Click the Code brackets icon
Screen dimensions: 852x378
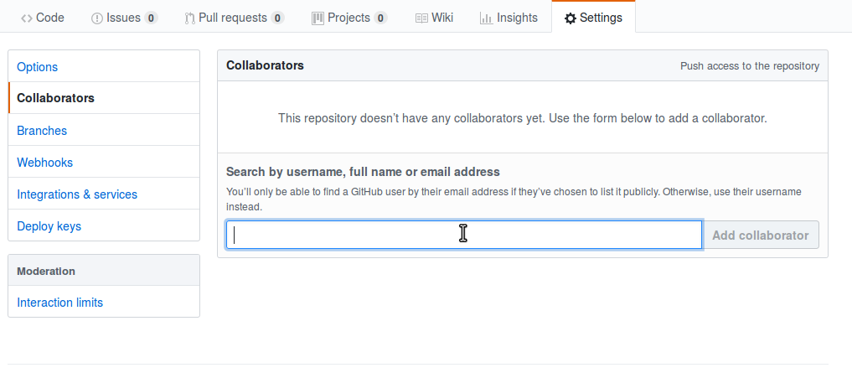pyautogui.click(x=26, y=18)
